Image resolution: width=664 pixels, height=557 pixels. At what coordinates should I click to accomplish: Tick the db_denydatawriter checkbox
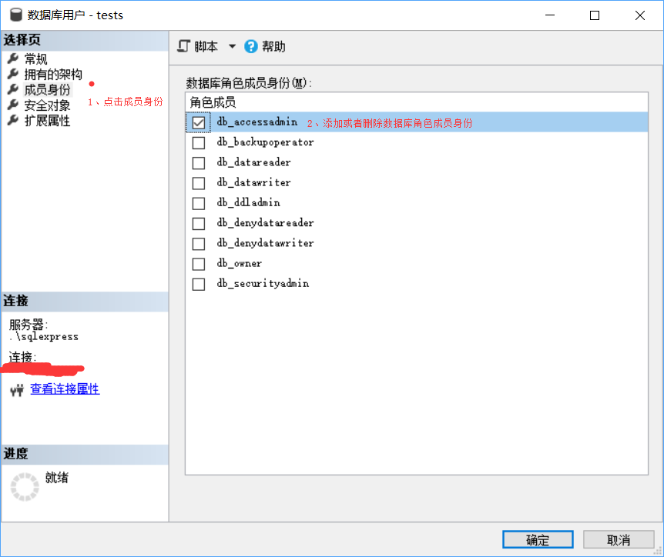(199, 244)
